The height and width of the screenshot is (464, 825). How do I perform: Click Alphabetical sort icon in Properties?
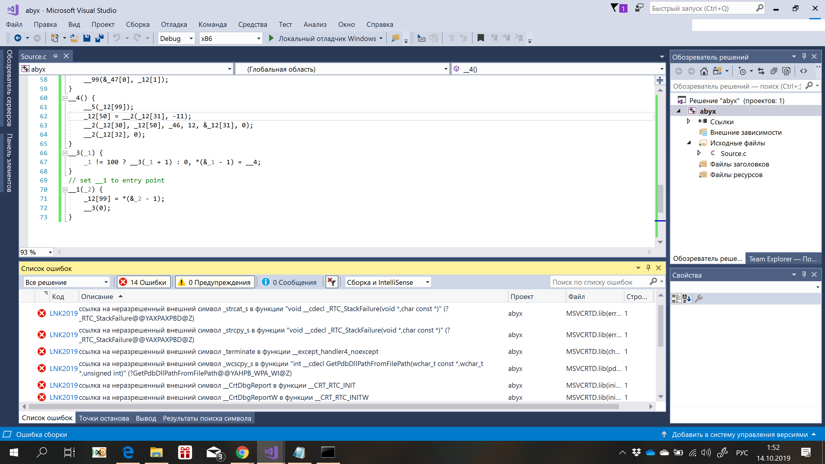coord(686,299)
